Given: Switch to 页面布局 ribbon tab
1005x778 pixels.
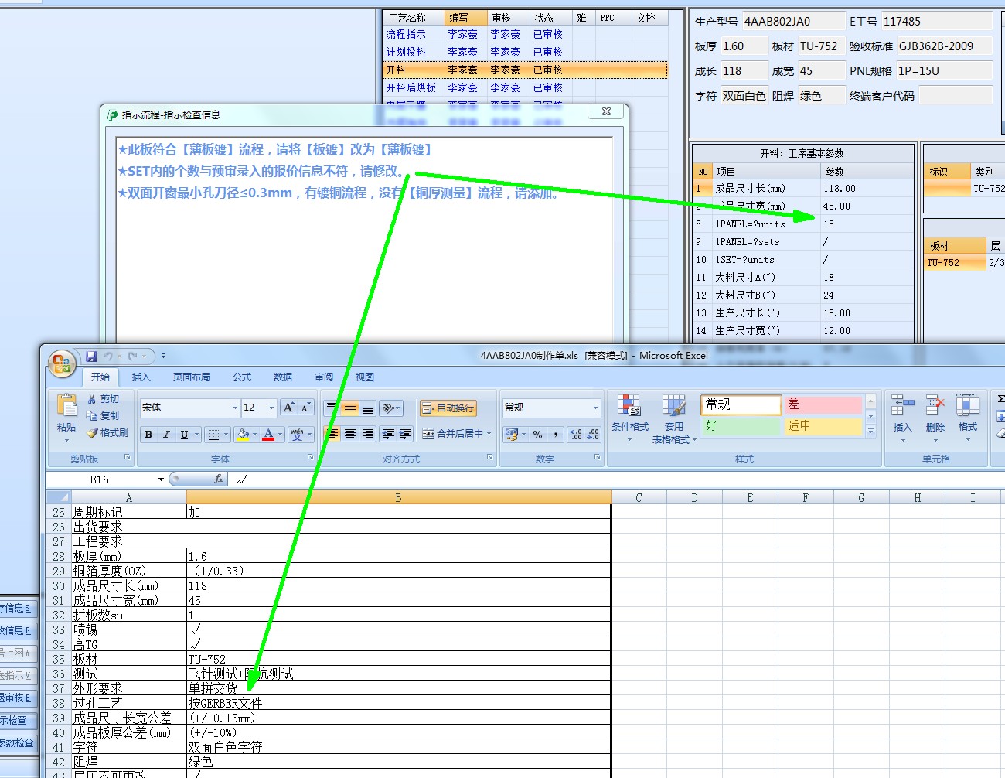Looking at the screenshot, I should tap(192, 377).
